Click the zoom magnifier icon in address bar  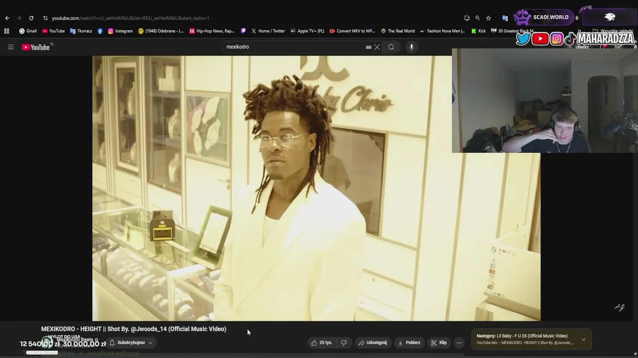click(x=478, y=18)
